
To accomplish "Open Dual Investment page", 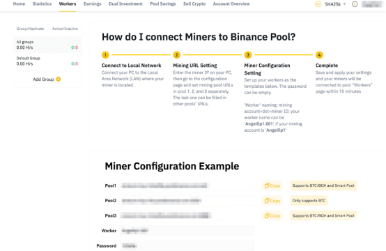I will (125, 4).
